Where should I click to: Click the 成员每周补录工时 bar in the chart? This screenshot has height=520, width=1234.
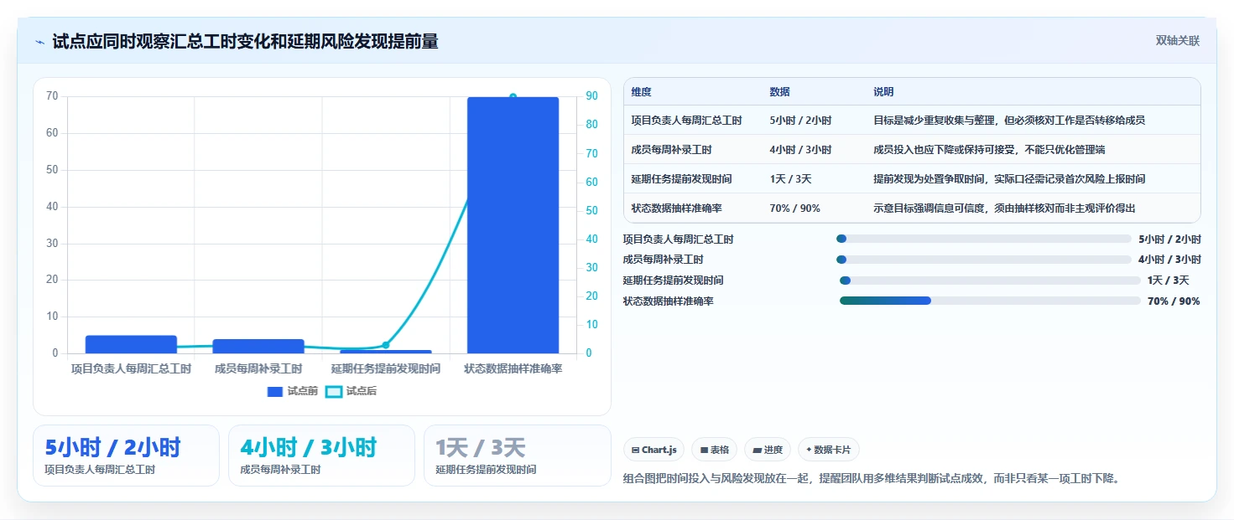click(x=258, y=346)
